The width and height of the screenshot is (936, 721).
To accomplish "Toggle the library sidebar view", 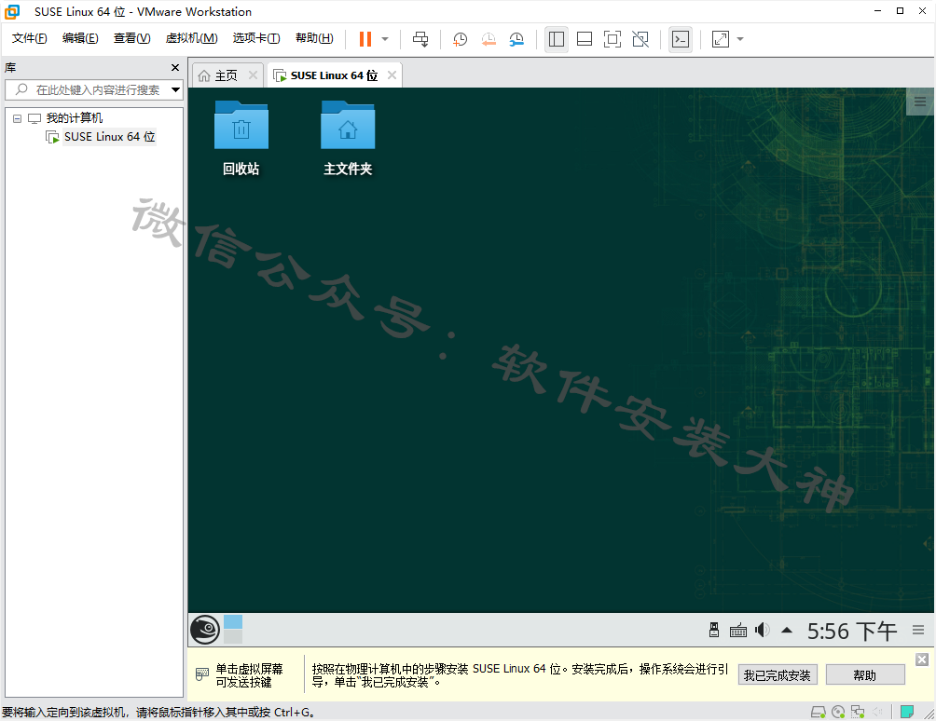I will coord(557,39).
